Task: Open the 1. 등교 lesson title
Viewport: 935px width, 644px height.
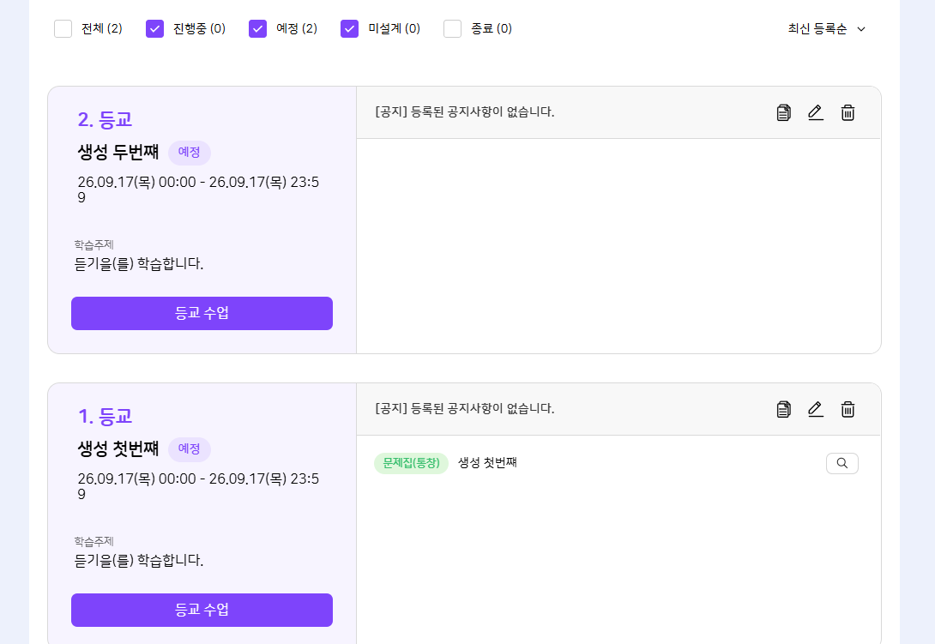Action: coord(105,416)
